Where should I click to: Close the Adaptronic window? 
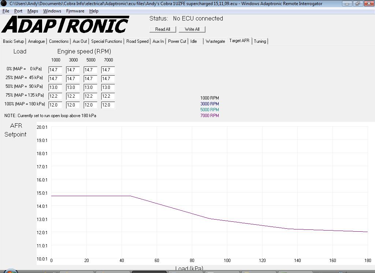[368, 4]
